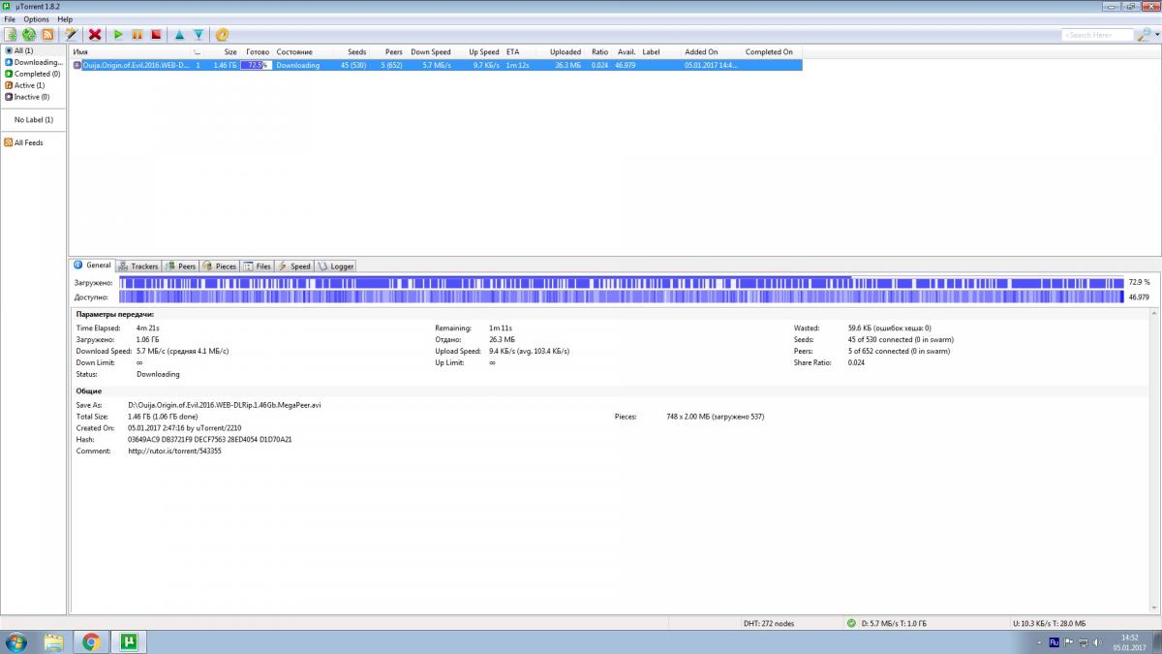Click the Create New Torrent wand icon
Screen dimensions: 1162x654
coord(71,35)
